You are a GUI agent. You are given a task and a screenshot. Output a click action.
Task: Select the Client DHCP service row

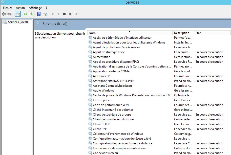(101, 124)
